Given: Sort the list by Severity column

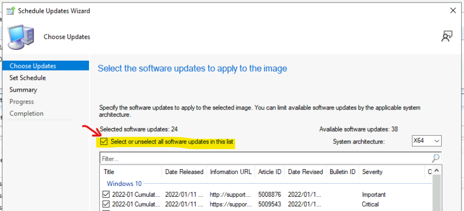Looking at the screenshot, I should pyautogui.click(x=372, y=172).
